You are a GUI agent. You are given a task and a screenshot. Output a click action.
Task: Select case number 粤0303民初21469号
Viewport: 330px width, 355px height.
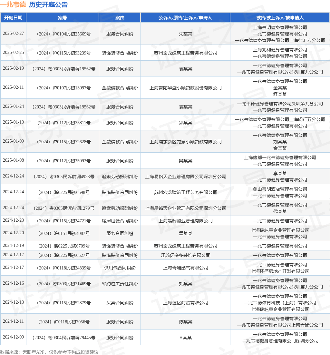[64, 284]
